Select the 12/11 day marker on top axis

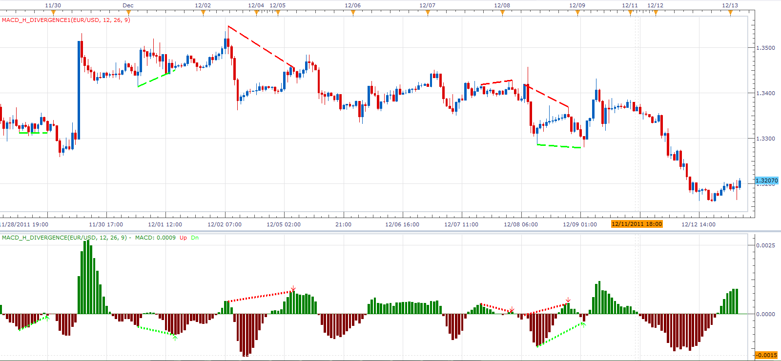(x=630, y=5)
